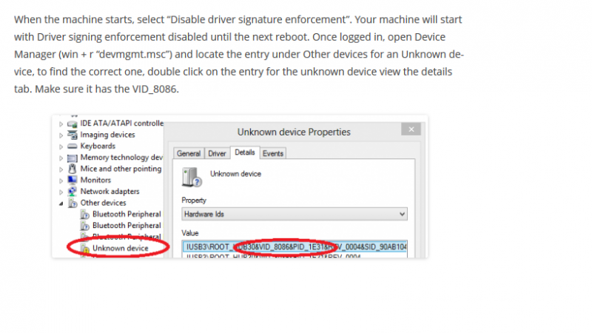Select the Unknown device tree entry
592x333 pixels.
pos(120,247)
